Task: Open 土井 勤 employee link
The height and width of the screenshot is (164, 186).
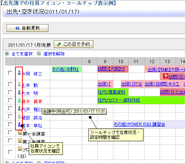Action: (29, 85)
